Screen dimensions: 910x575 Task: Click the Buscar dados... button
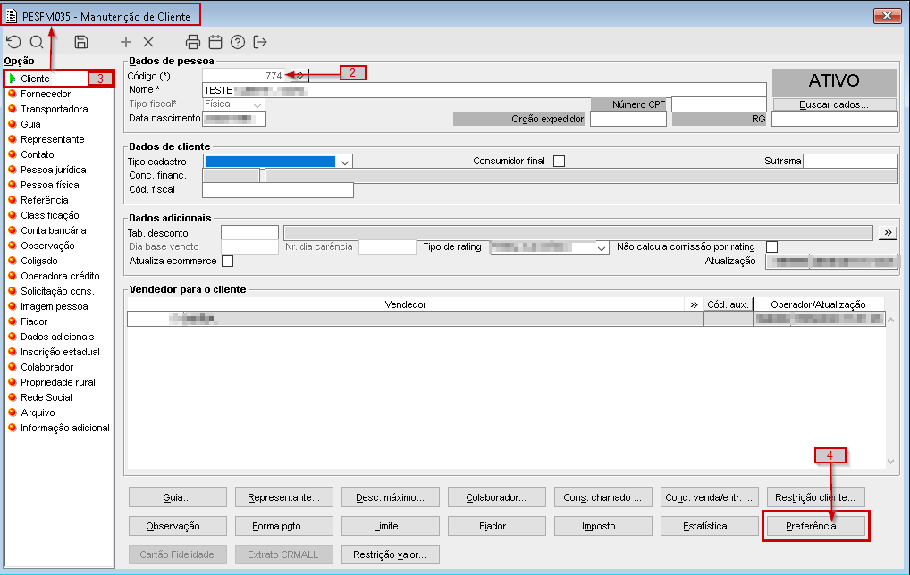[834, 105]
